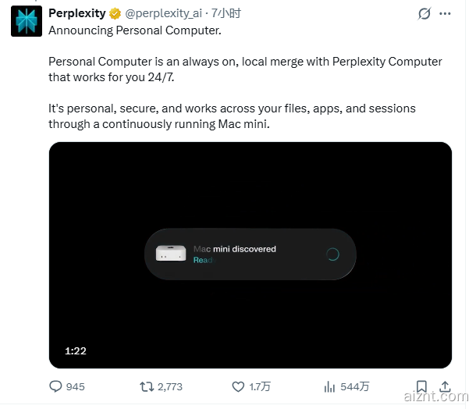Click the reply speech bubble icon
The image size is (476, 409).
(x=55, y=386)
